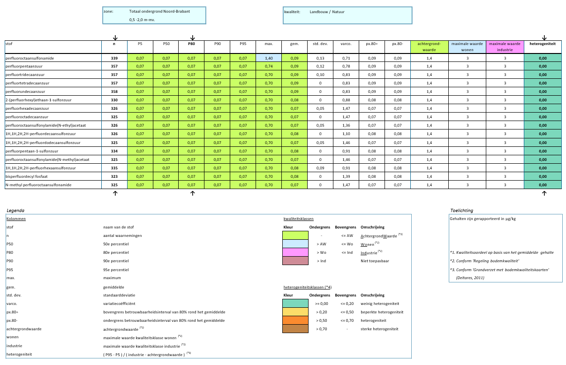566x365 pixels.
Task: Click the maximale waarde industrie header
Action: click(x=505, y=46)
